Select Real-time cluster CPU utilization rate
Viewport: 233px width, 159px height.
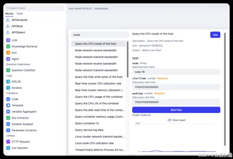click(x=98, y=83)
